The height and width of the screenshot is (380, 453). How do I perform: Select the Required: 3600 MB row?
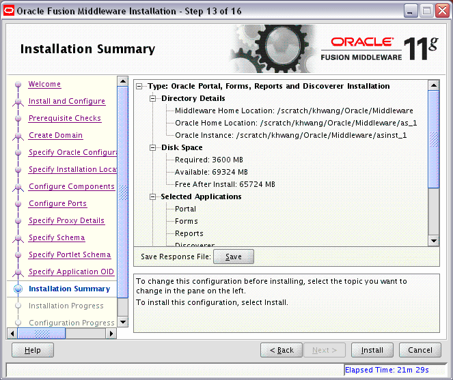coord(209,160)
